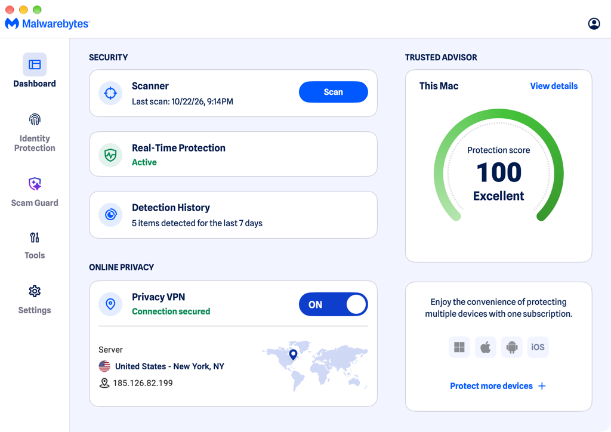
Task: Open the user account profile icon
Action: point(594,24)
